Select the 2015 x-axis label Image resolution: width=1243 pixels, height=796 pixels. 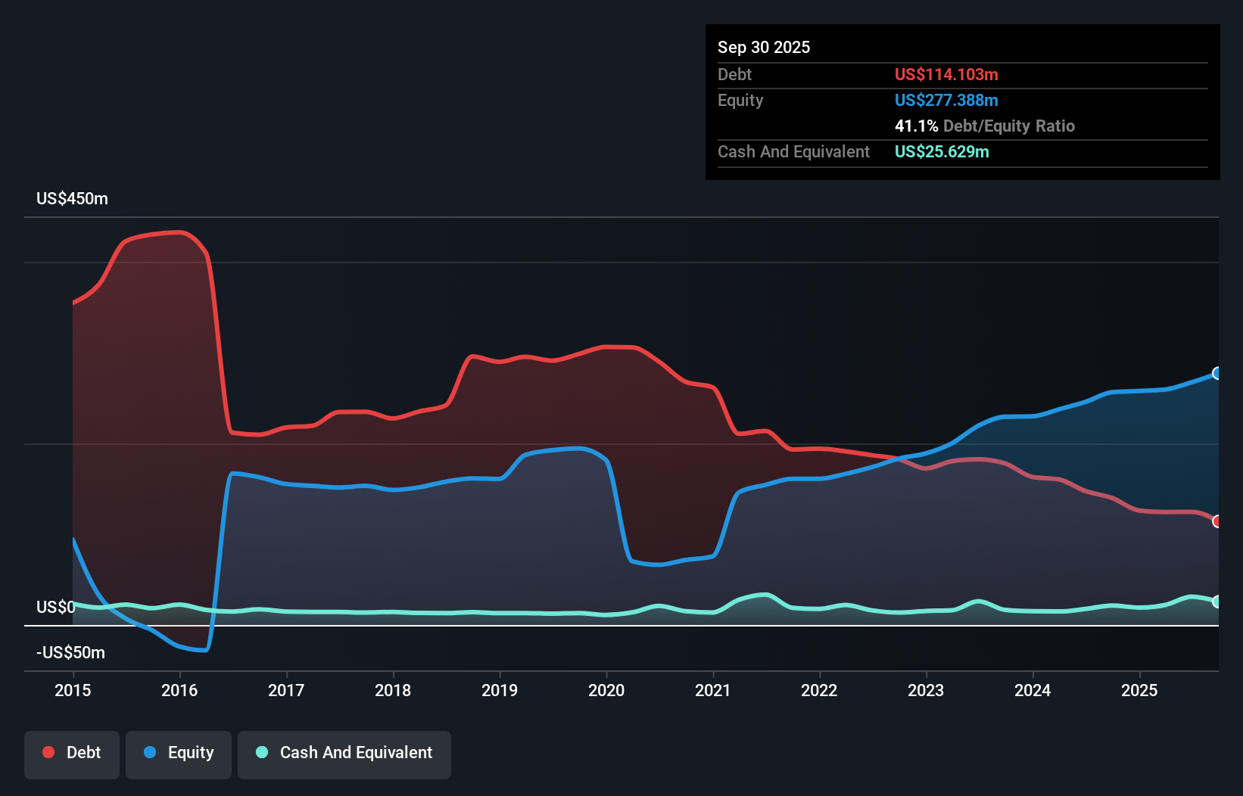[x=73, y=690]
